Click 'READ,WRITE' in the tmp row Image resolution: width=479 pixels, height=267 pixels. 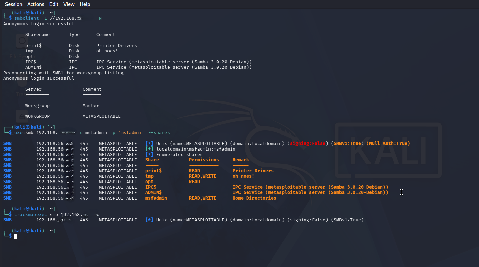point(203,176)
